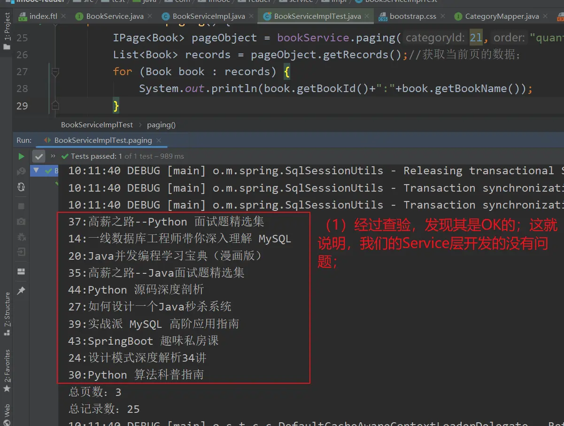Collapse the for loop fold marker at line 27
This screenshot has width=564, height=426.
[55, 72]
